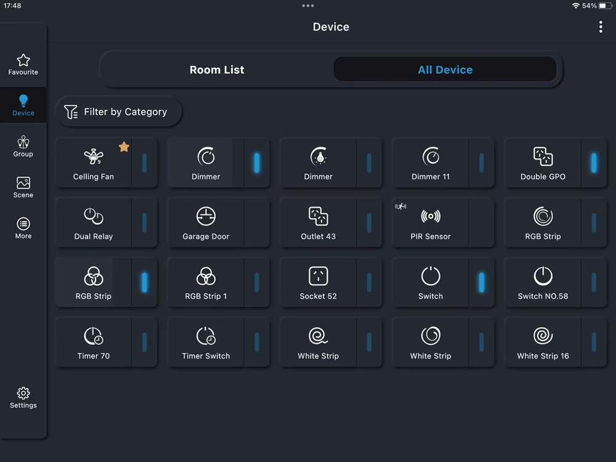Toggle the White Strip 16 switch
616x462 pixels.
pos(594,342)
